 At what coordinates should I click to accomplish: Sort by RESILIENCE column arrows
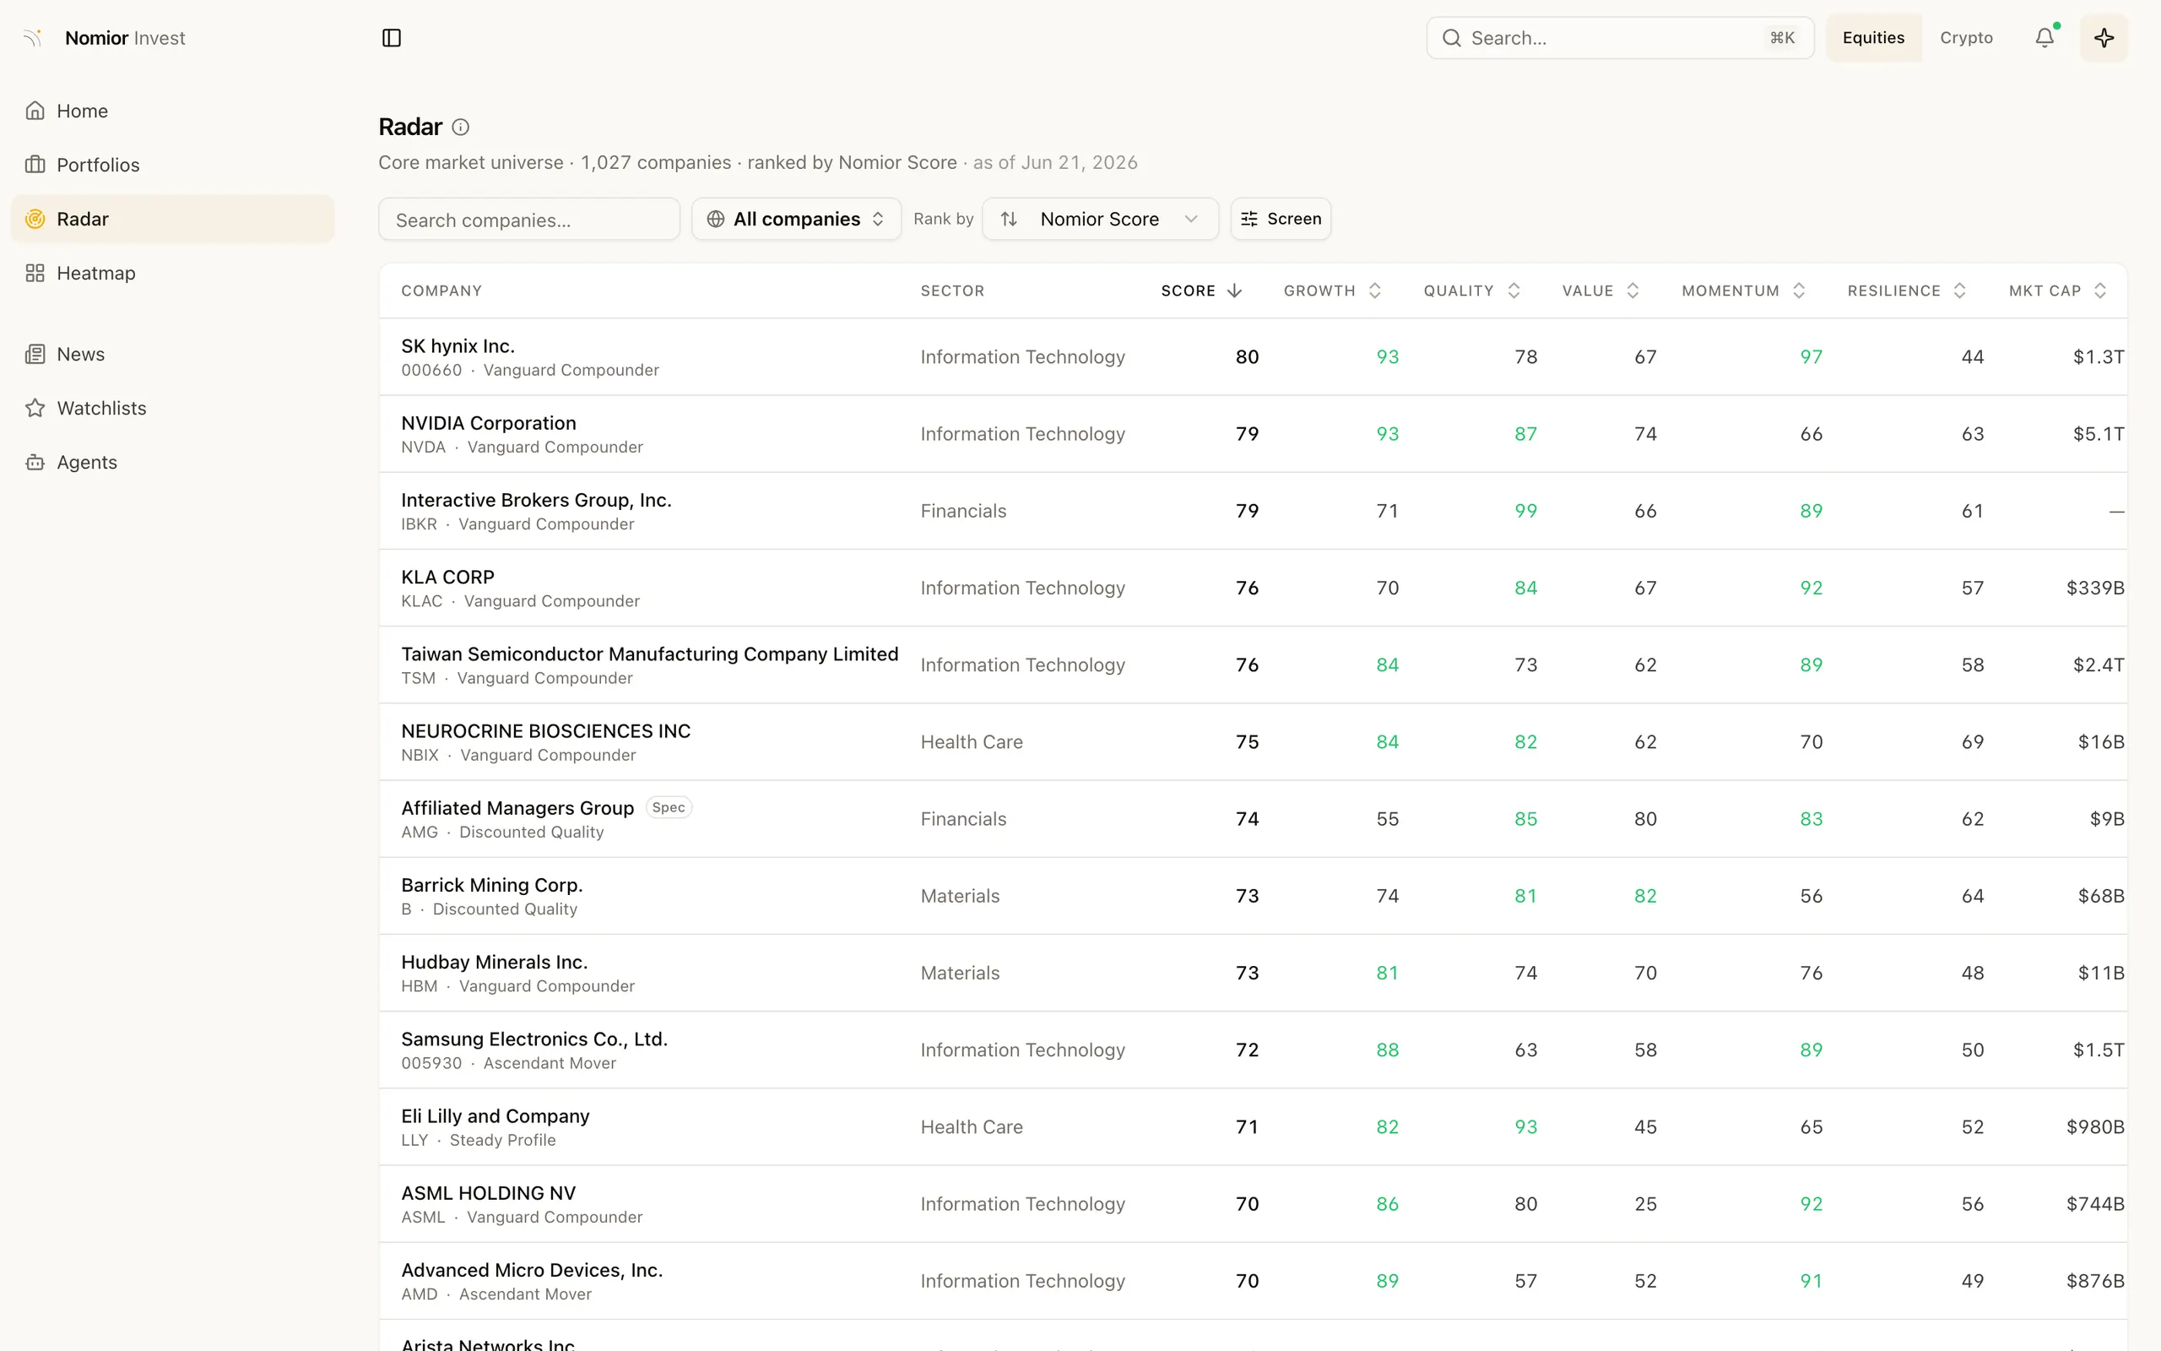pyautogui.click(x=1960, y=290)
